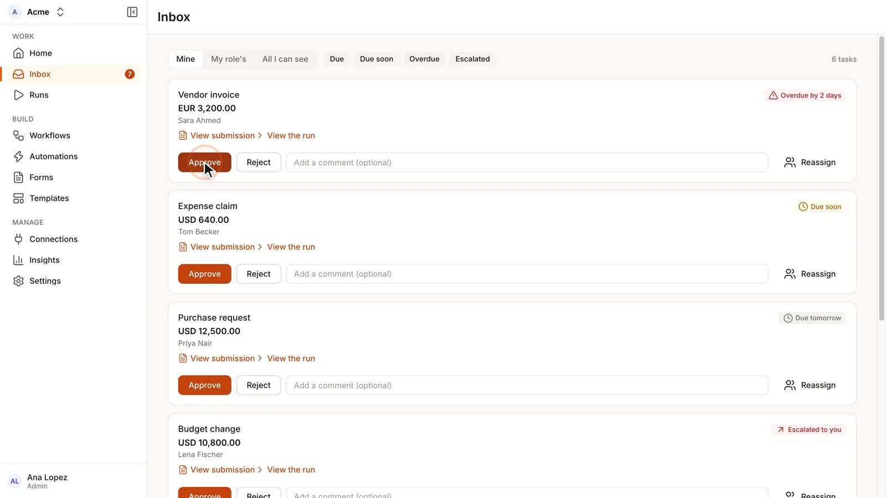Click the inbox vertical scrollbar
Viewport: 886px width, 498px height.
point(882,178)
